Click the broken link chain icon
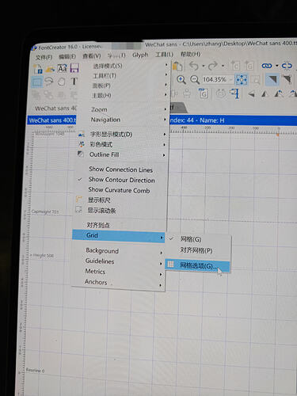 pos(287,66)
